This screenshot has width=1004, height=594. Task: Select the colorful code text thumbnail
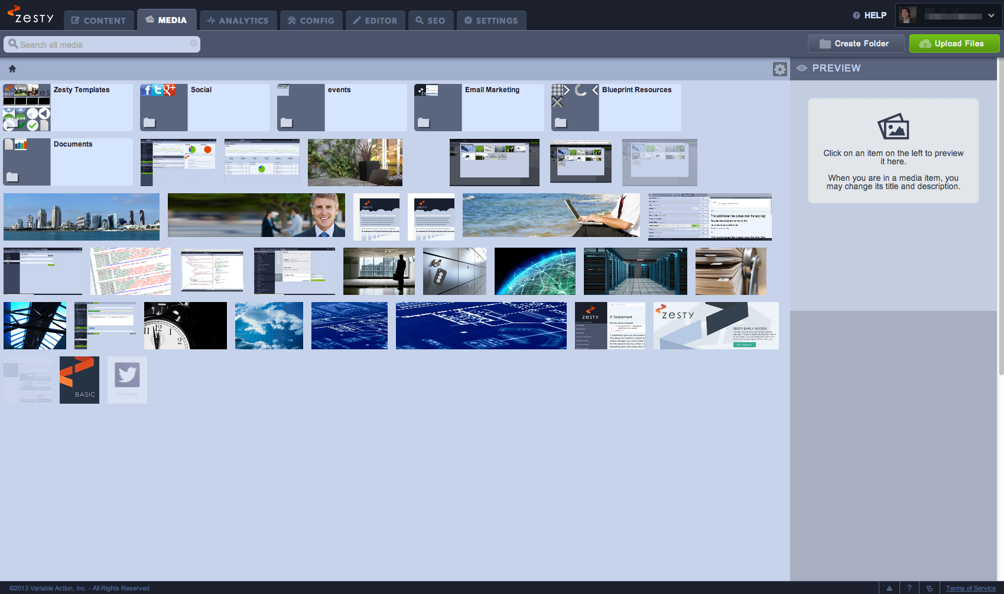coord(131,271)
